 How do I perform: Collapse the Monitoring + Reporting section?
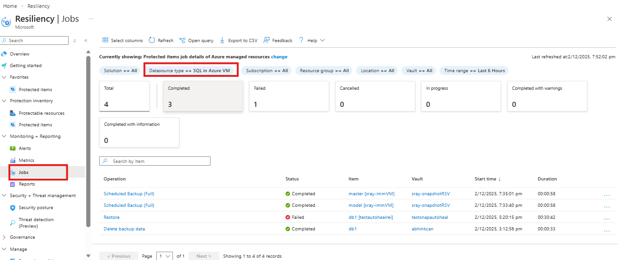[x=4, y=136]
